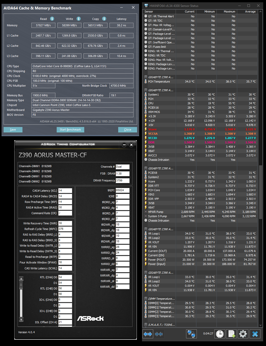This screenshot has height=346, width=266.
Task: Click the clock reset-timer icon in HWiNFO
Action: (x=220, y=334)
